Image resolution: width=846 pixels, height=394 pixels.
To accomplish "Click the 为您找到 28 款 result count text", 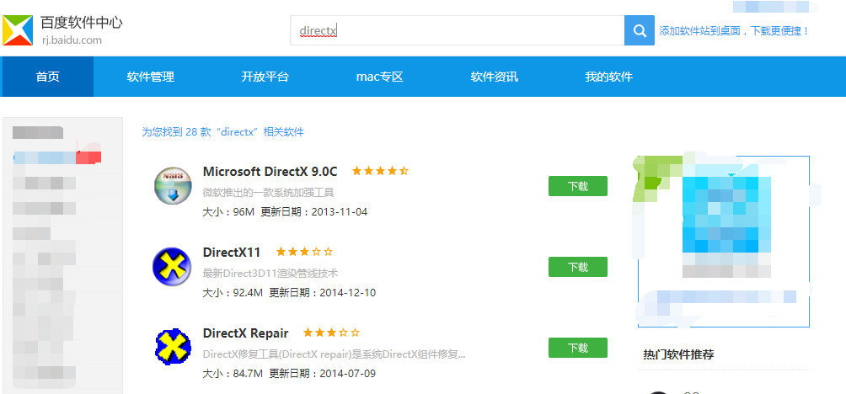I will (x=222, y=131).
